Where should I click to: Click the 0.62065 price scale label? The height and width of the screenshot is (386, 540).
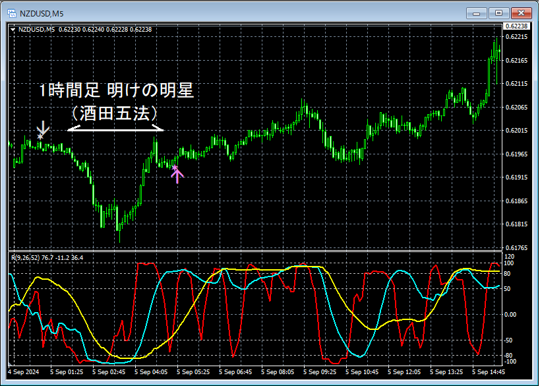(518, 107)
